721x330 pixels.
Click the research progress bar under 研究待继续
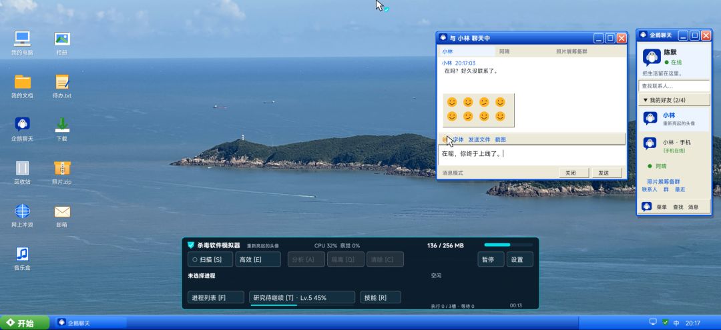click(x=302, y=305)
